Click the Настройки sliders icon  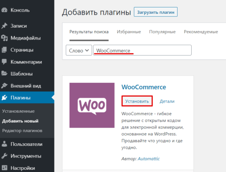pyautogui.click(x=4, y=168)
